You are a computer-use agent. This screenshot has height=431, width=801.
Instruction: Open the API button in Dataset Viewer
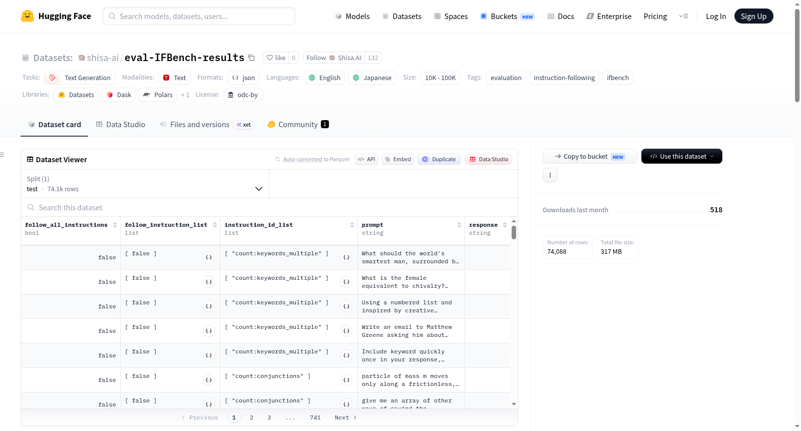click(366, 159)
